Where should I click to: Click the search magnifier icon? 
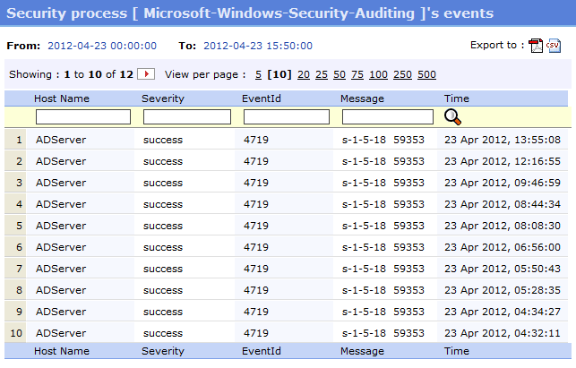[x=453, y=116]
